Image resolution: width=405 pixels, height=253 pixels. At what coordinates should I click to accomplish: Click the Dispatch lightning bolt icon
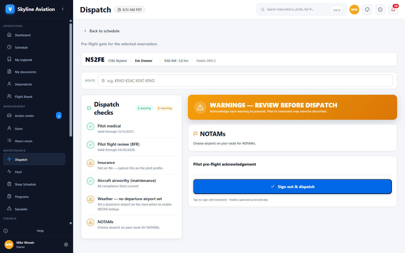(9, 159)
